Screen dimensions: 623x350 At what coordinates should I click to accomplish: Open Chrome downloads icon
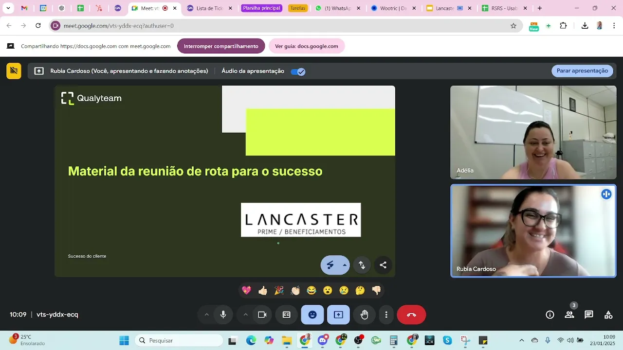click(x=585, y=26)
